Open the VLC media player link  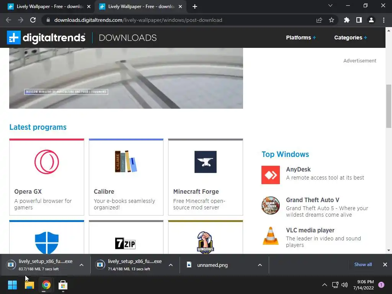(x=310, y=230)
